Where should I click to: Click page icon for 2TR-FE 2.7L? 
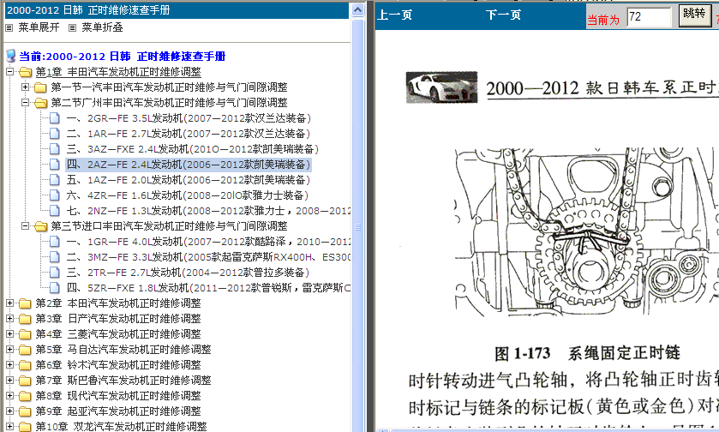click(x=55, y=273)
